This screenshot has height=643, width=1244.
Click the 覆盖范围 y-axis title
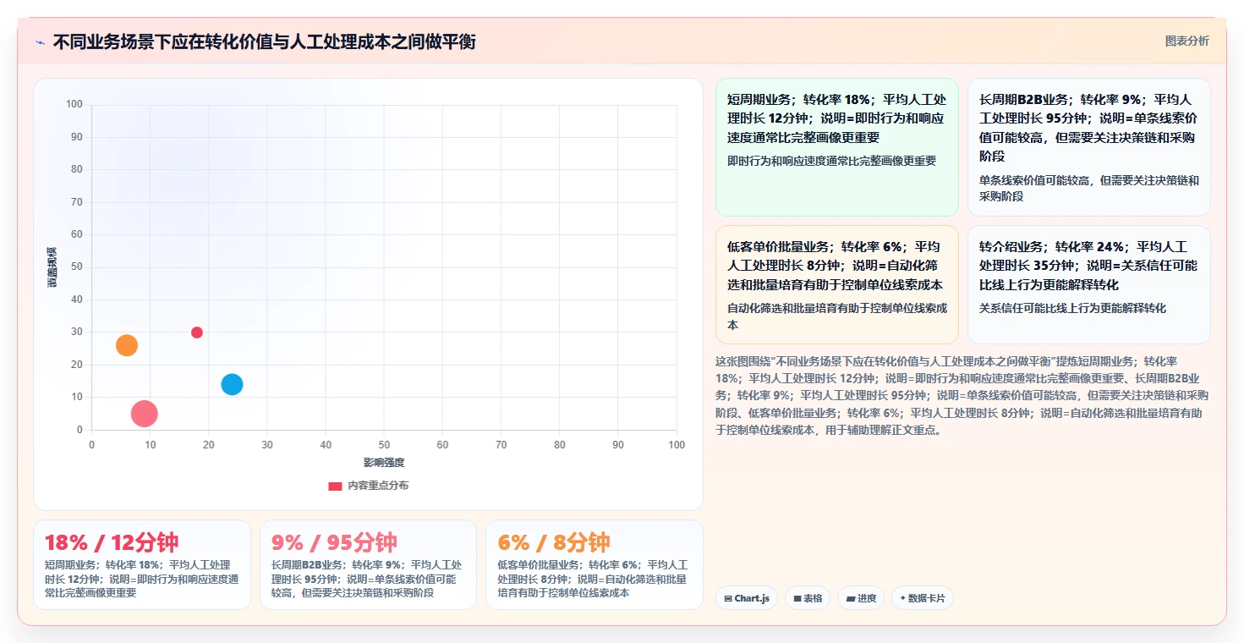pos(52,267)
